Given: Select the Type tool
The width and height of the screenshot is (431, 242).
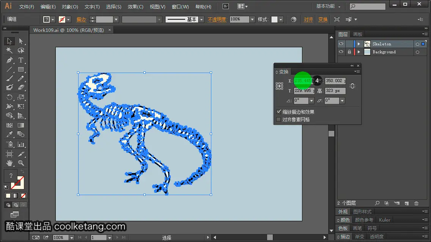Looking at the screenshot, I should [20, 60].
